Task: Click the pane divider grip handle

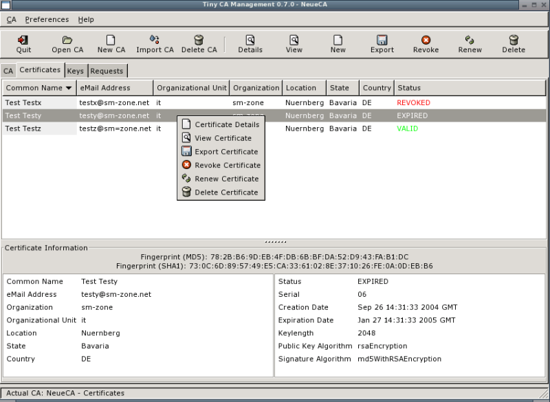Action: tap(275, 241)
